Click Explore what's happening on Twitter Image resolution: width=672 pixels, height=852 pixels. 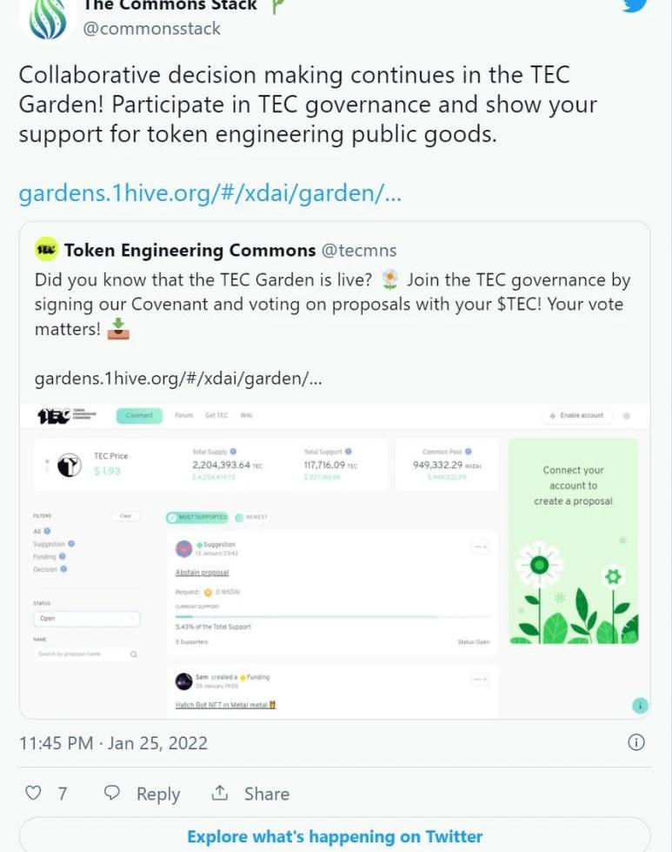335,836
